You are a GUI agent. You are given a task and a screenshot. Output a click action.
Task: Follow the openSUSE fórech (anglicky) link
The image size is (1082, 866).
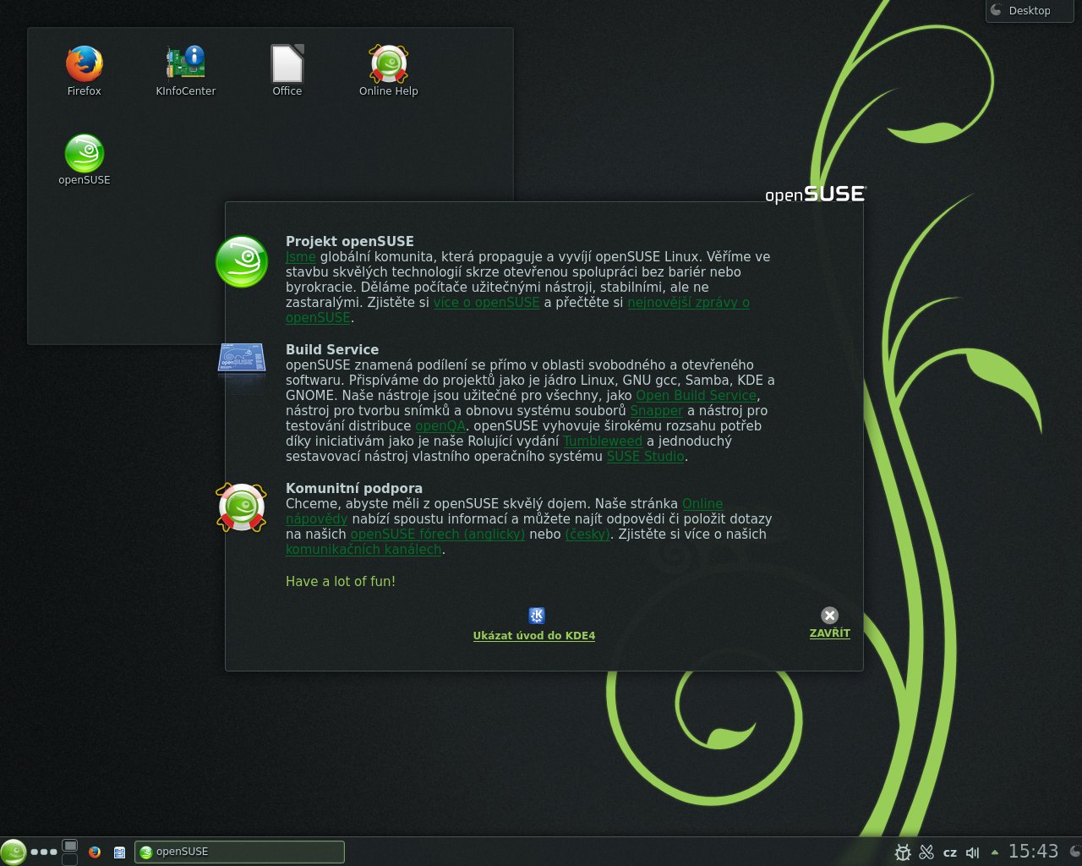click(x=438, y=534)
